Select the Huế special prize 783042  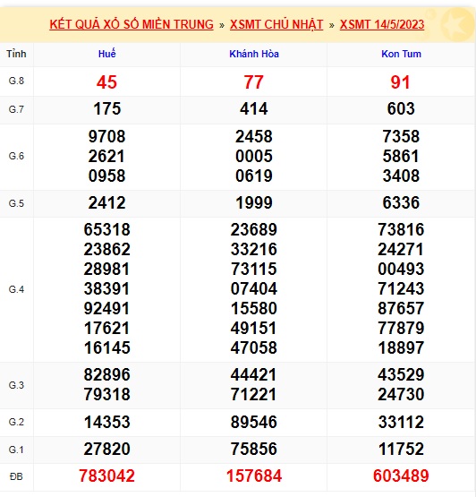[107, 476]
